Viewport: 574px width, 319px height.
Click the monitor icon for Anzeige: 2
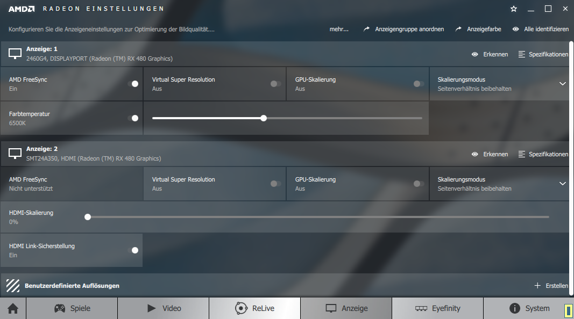point(15,154)
